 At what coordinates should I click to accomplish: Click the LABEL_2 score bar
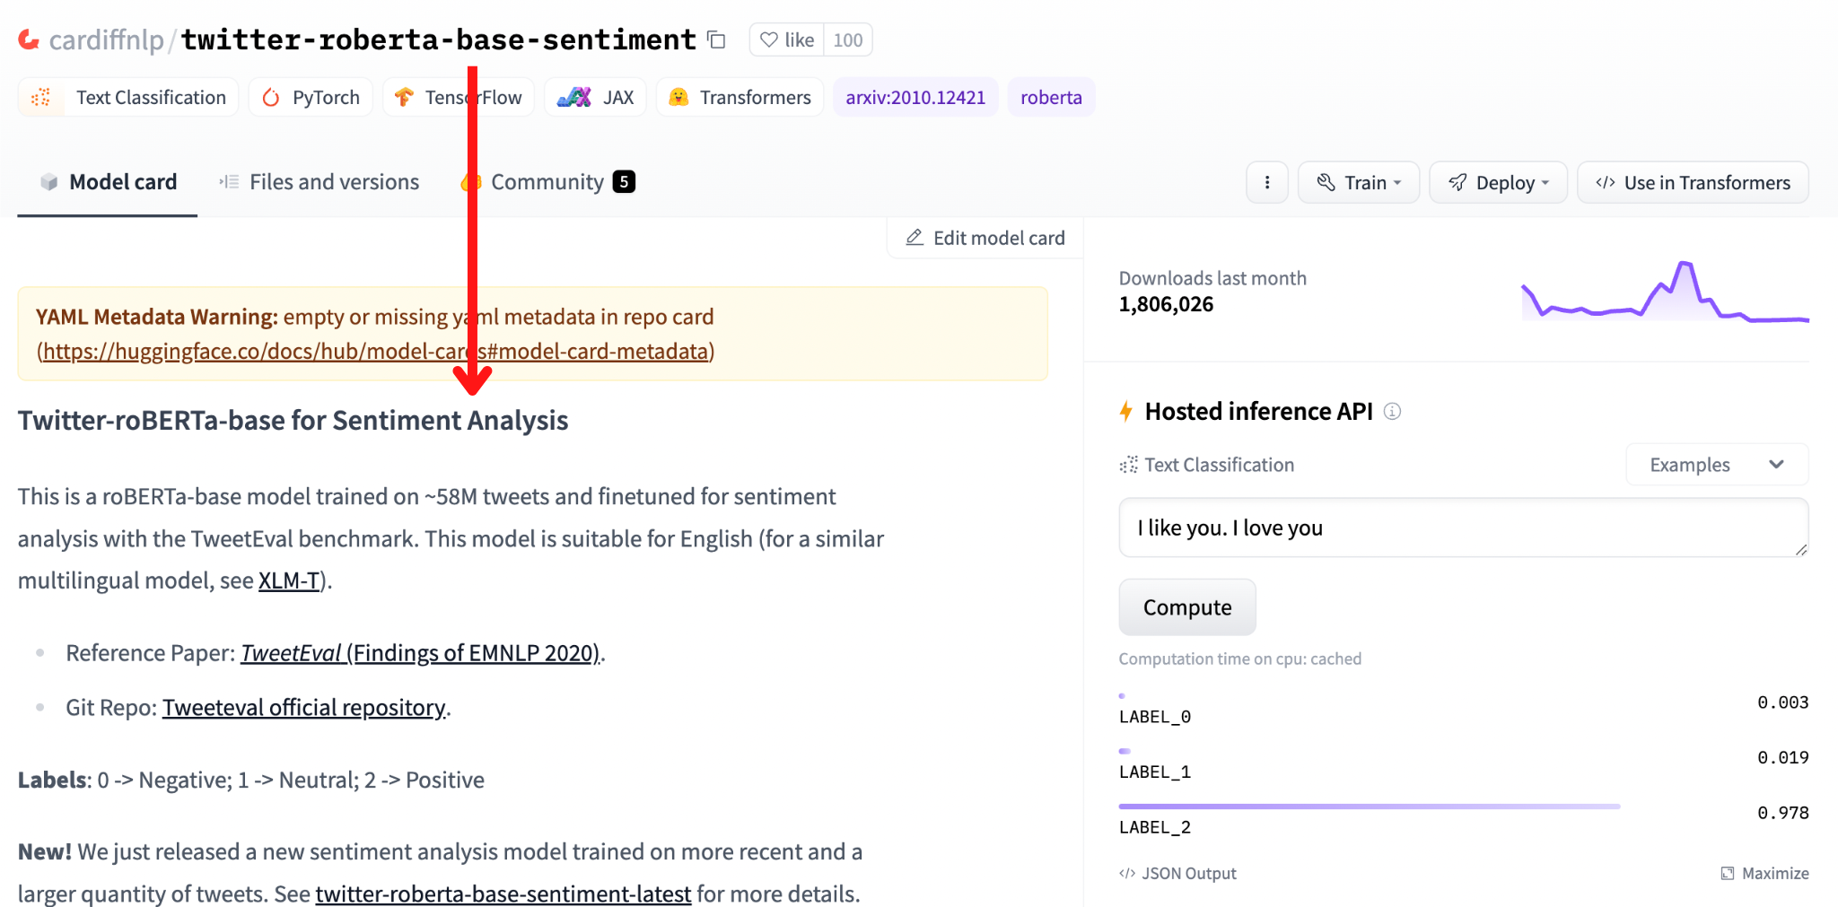click(1370, 807)
